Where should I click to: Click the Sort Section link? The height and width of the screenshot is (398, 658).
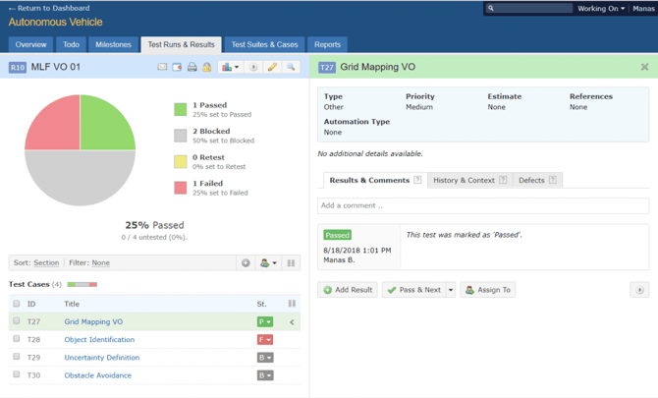coord(46,263)
